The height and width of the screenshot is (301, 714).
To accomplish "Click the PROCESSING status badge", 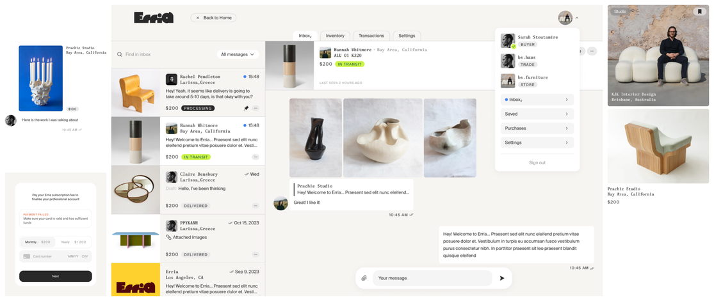I will click(198, 108).
